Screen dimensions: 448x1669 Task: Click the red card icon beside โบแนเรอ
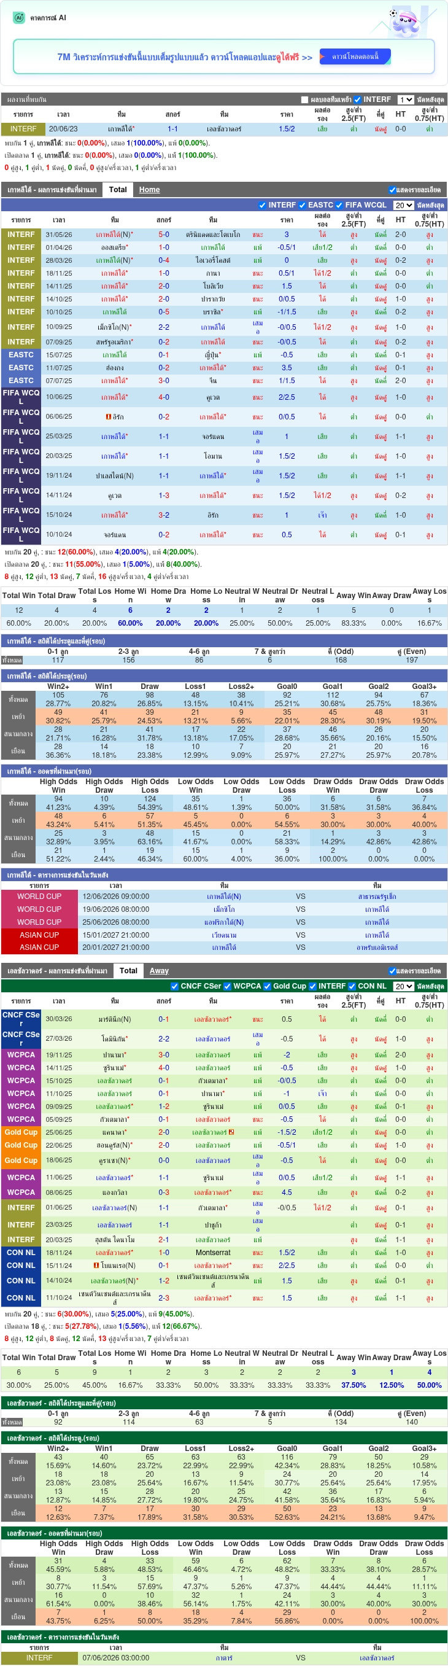(96, 1266)
